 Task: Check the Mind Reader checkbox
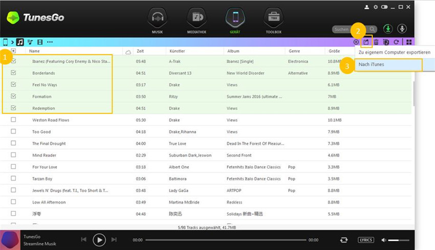click(x=13, y=155)
